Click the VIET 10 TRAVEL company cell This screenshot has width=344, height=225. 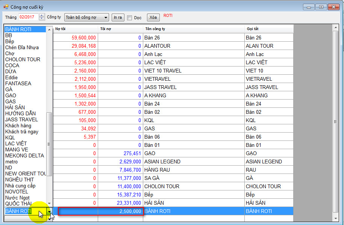point(194,71)
